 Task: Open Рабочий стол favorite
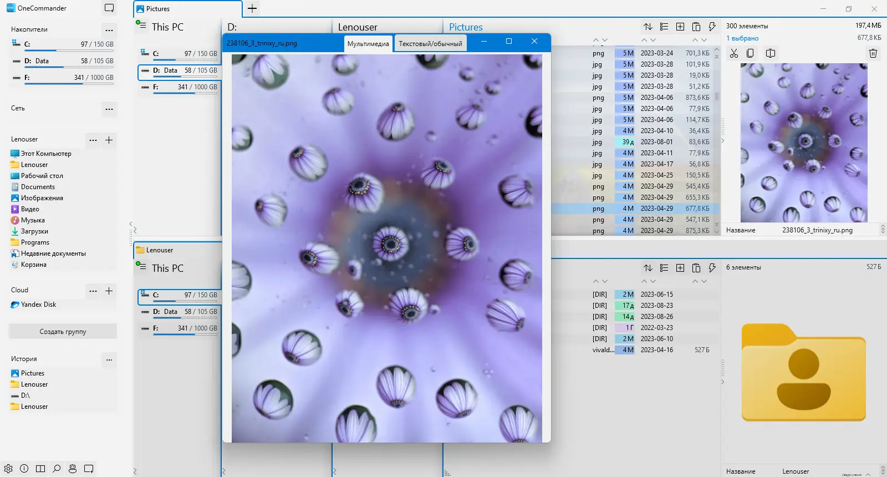pos(42,176)
